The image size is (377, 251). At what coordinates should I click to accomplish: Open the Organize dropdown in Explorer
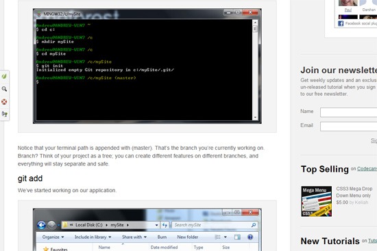(x=53, y=237)
